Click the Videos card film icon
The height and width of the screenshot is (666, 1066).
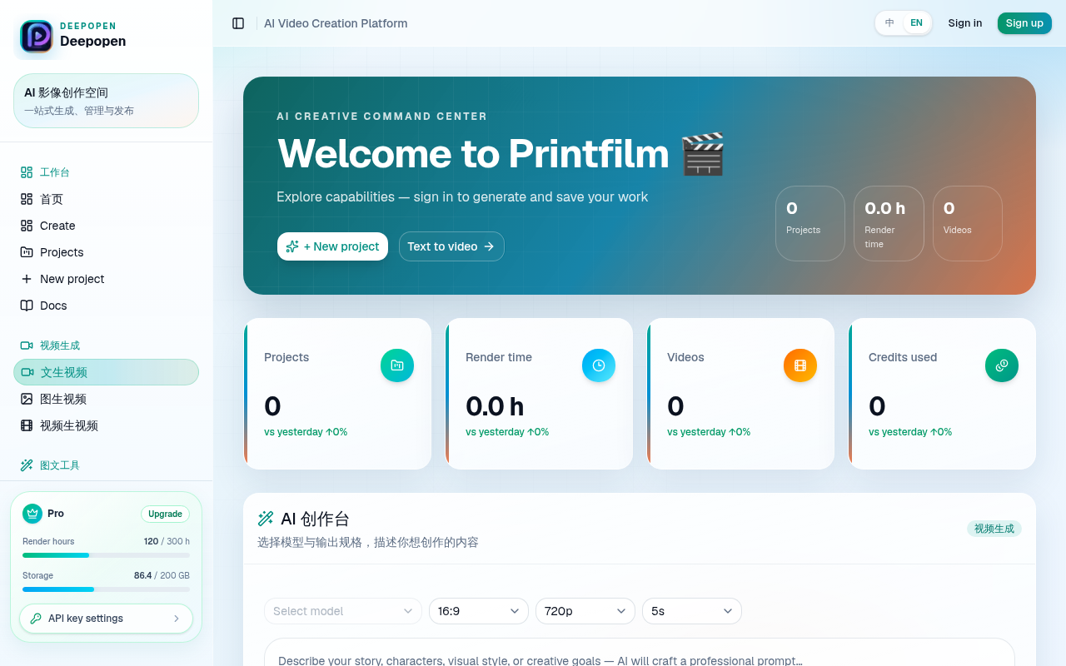[x=800, y=365]
